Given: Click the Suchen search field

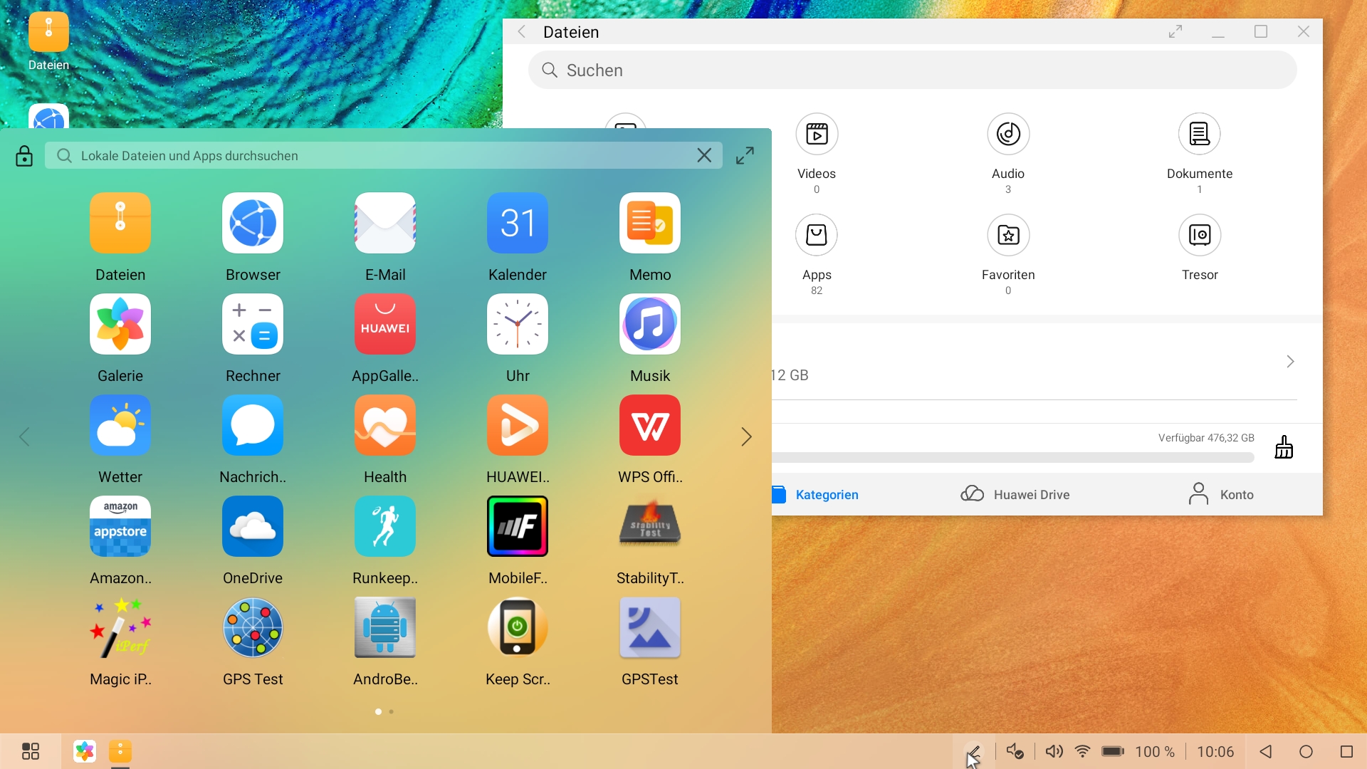Looking at the screenshot, I should tap(911, 70).
